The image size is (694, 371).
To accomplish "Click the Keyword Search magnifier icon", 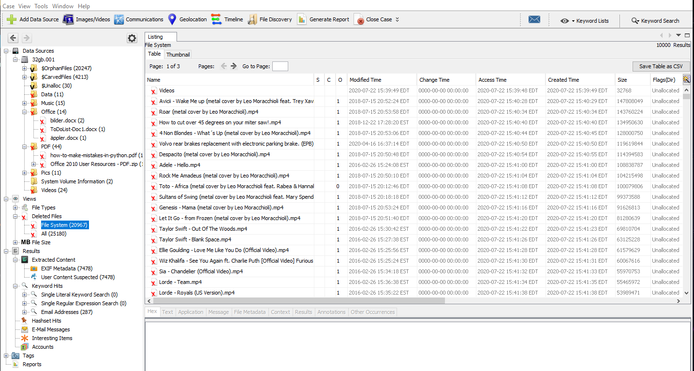I will (x=635, y=21).
